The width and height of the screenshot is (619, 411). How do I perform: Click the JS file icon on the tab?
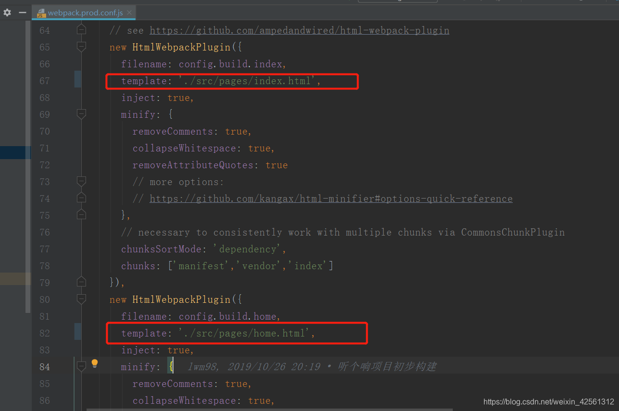tap(41, 12)
